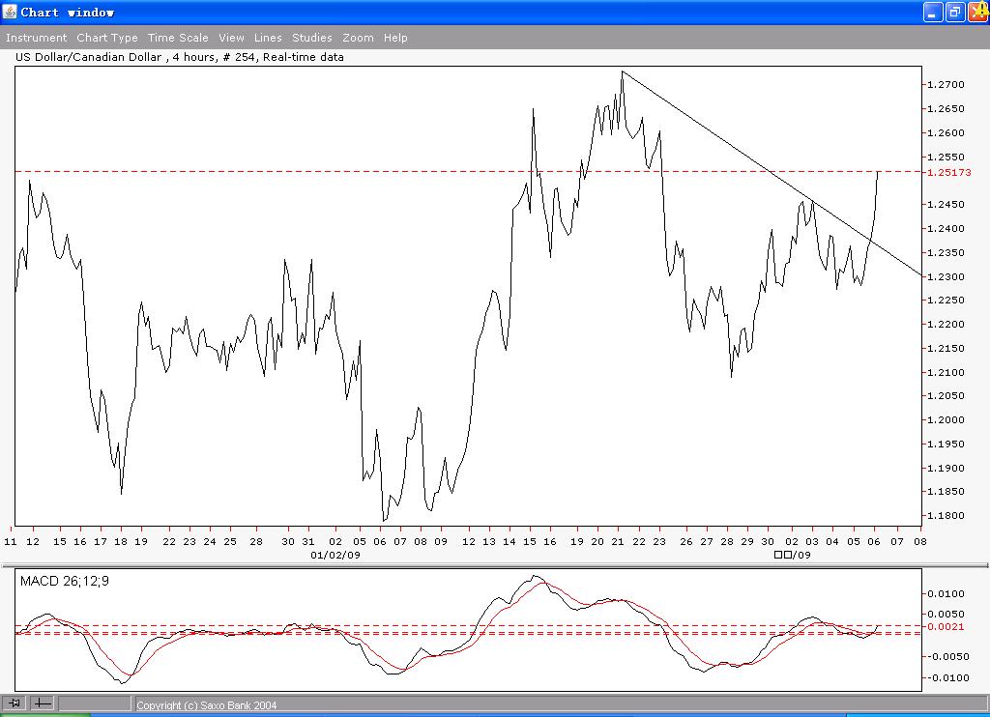This screenshot has width=990, height=717.
Task: Click the red 1.25173 price label
Action: (x=949, y=172)
